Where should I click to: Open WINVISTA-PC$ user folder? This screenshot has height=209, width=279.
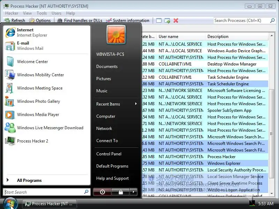(116, 54)
